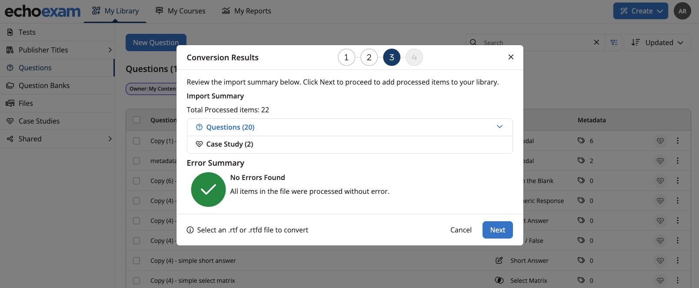
Task: Check the Numeric Response row checkbox
Action: tap(136, 201)
